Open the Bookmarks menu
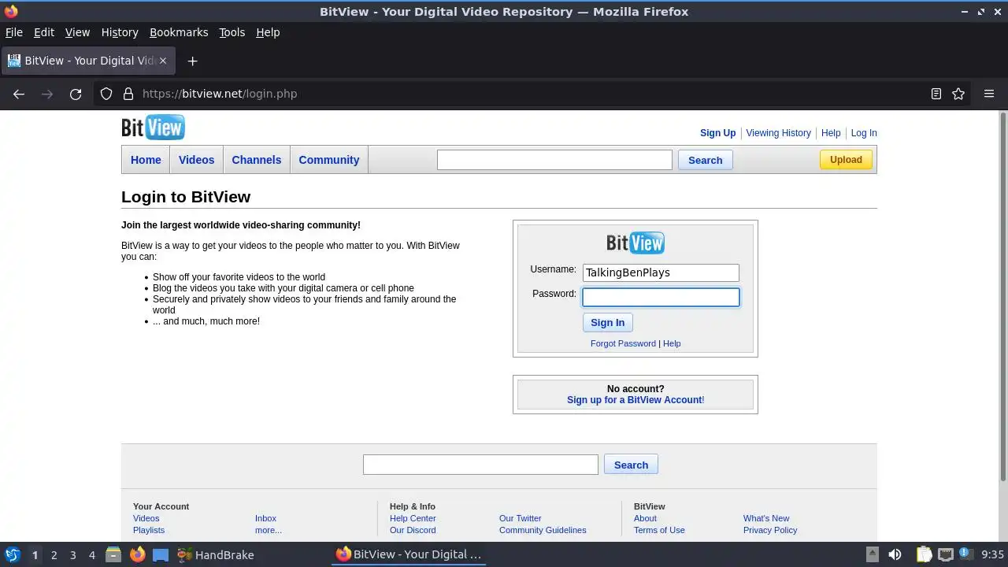This screenshot has height=567, width=1008. point(179,32)
